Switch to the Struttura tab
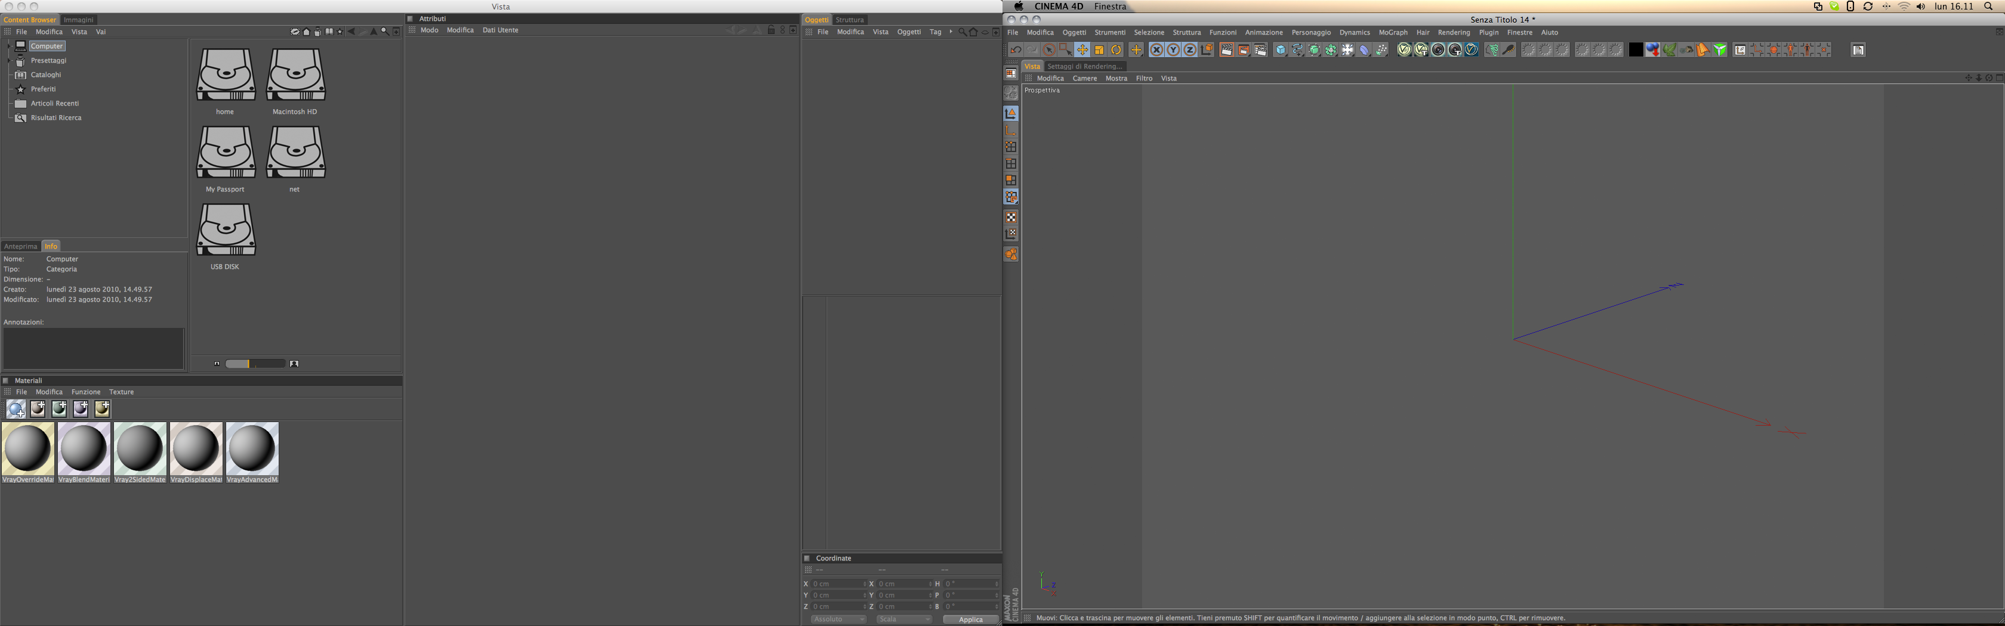The width and height of the screenshot is (2005, 626). 850,20
